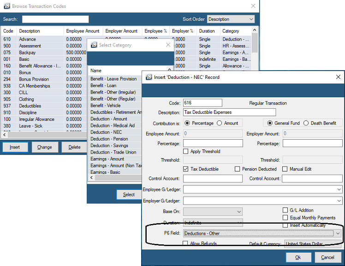345x266 pixels.
Task: Click the Insert 'Deduction - NEC' Record title icon
Action: point(149,77)
